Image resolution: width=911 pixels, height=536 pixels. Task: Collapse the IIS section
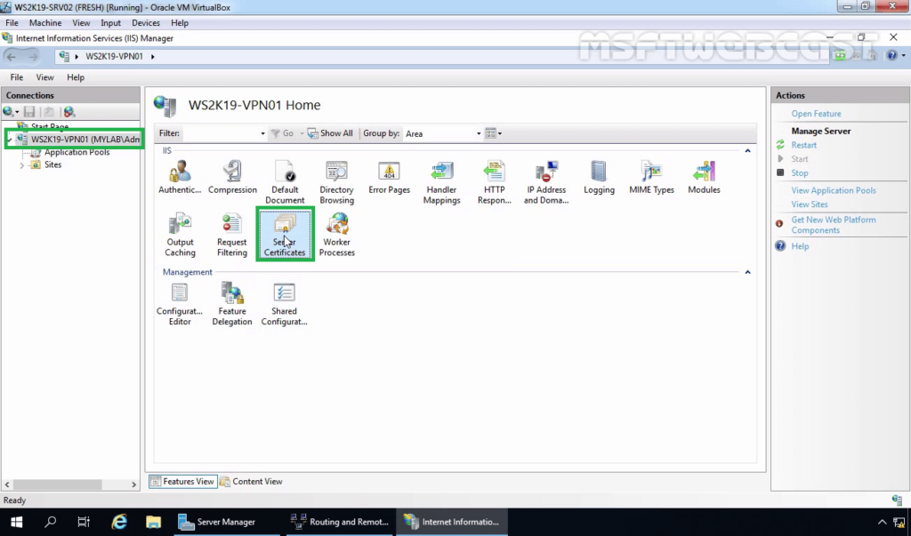(747, 151)
